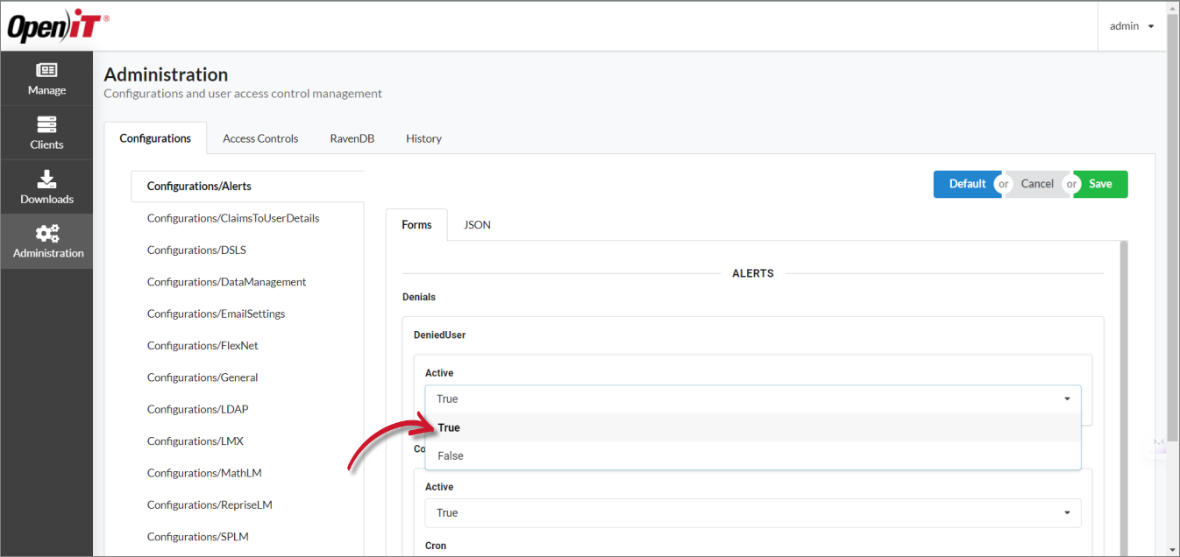The height and width of the screenshot is (557, 1180).
Task: Go to Clients via server icon
Action: click(x=46, y=124)
